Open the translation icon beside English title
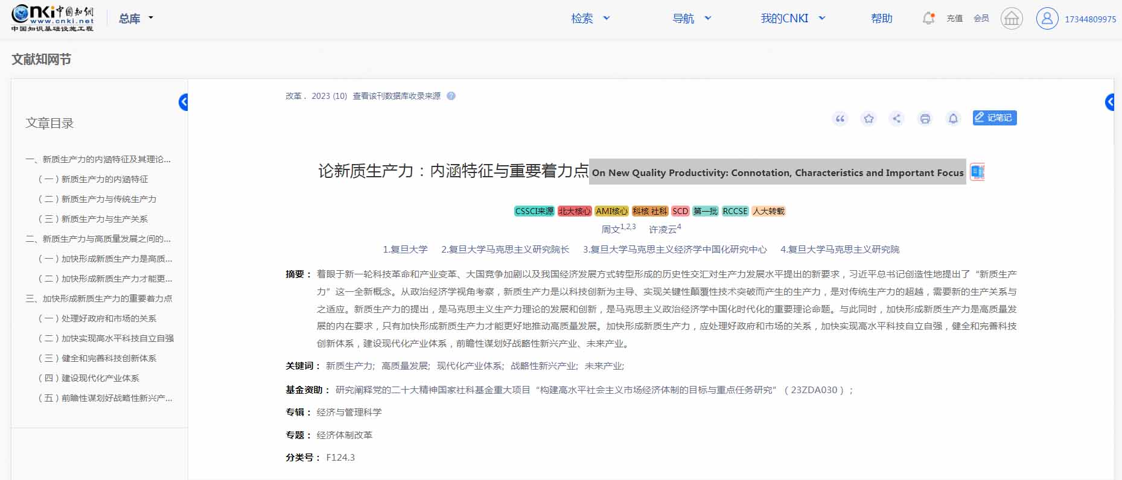 [977, 172]
